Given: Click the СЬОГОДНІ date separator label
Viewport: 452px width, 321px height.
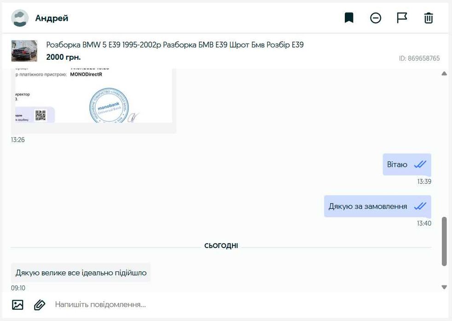Looking at the screenshot, I should (221, 246).
